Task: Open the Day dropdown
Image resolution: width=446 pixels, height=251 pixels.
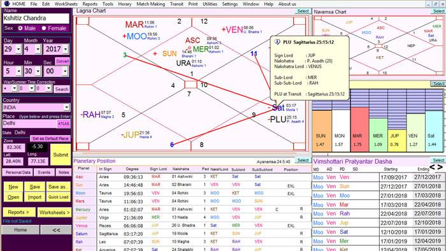Action: 18,49
